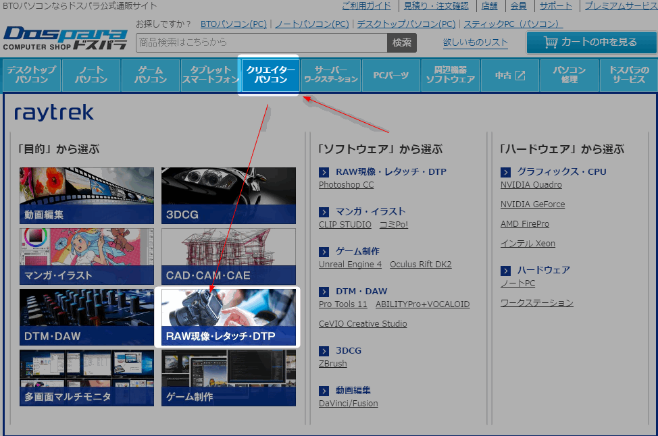The image size is (658, 436).
Task: Open the CLIP STUDIO link
Action: point(345,225)
